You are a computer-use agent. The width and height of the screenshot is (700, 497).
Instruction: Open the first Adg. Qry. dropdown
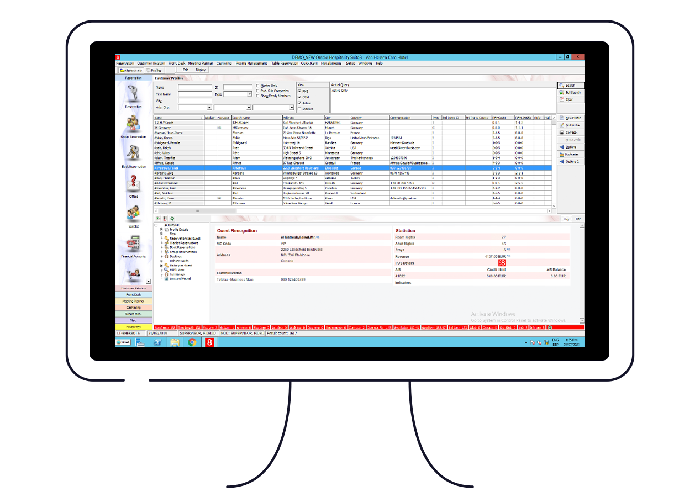click(x=209, y=108)
